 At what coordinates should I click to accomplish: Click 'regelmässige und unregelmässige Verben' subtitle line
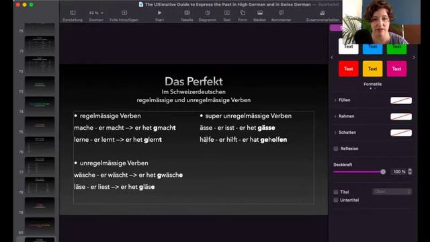pyautogui.click(x=193, y=100)
